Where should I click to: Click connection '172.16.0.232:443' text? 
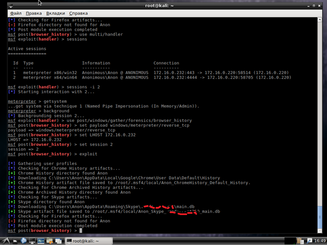(x=174, y=73)
